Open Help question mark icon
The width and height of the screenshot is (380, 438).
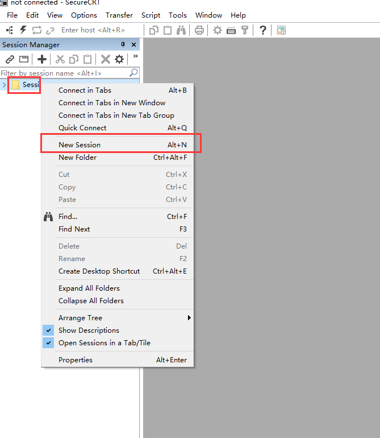263,30
